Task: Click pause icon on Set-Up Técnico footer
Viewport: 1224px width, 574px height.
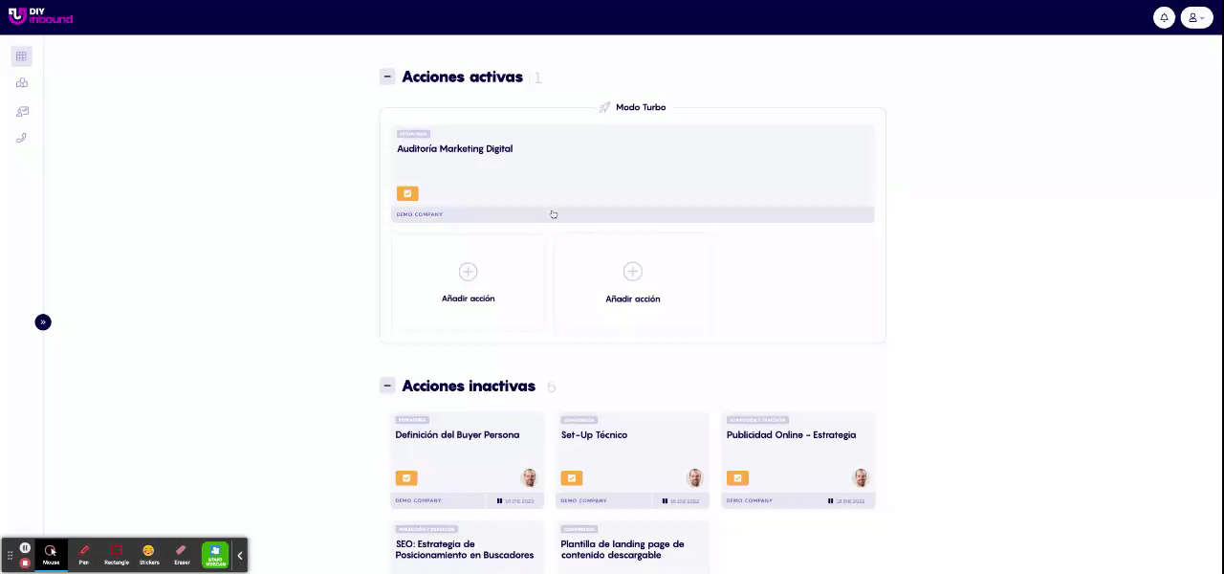Action: 665,501
